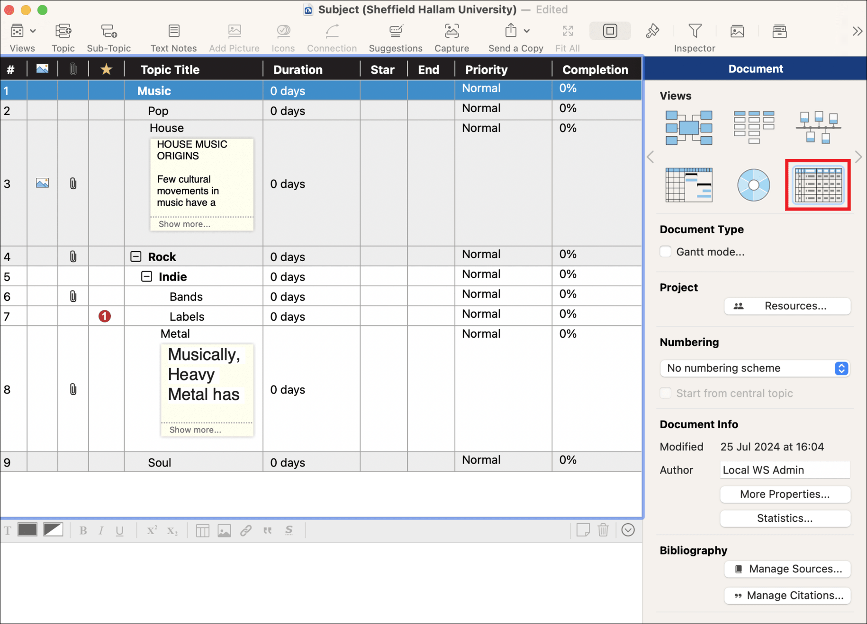Select the pie chart view icon
Screen dimensions: 867x624
point(753,185)
